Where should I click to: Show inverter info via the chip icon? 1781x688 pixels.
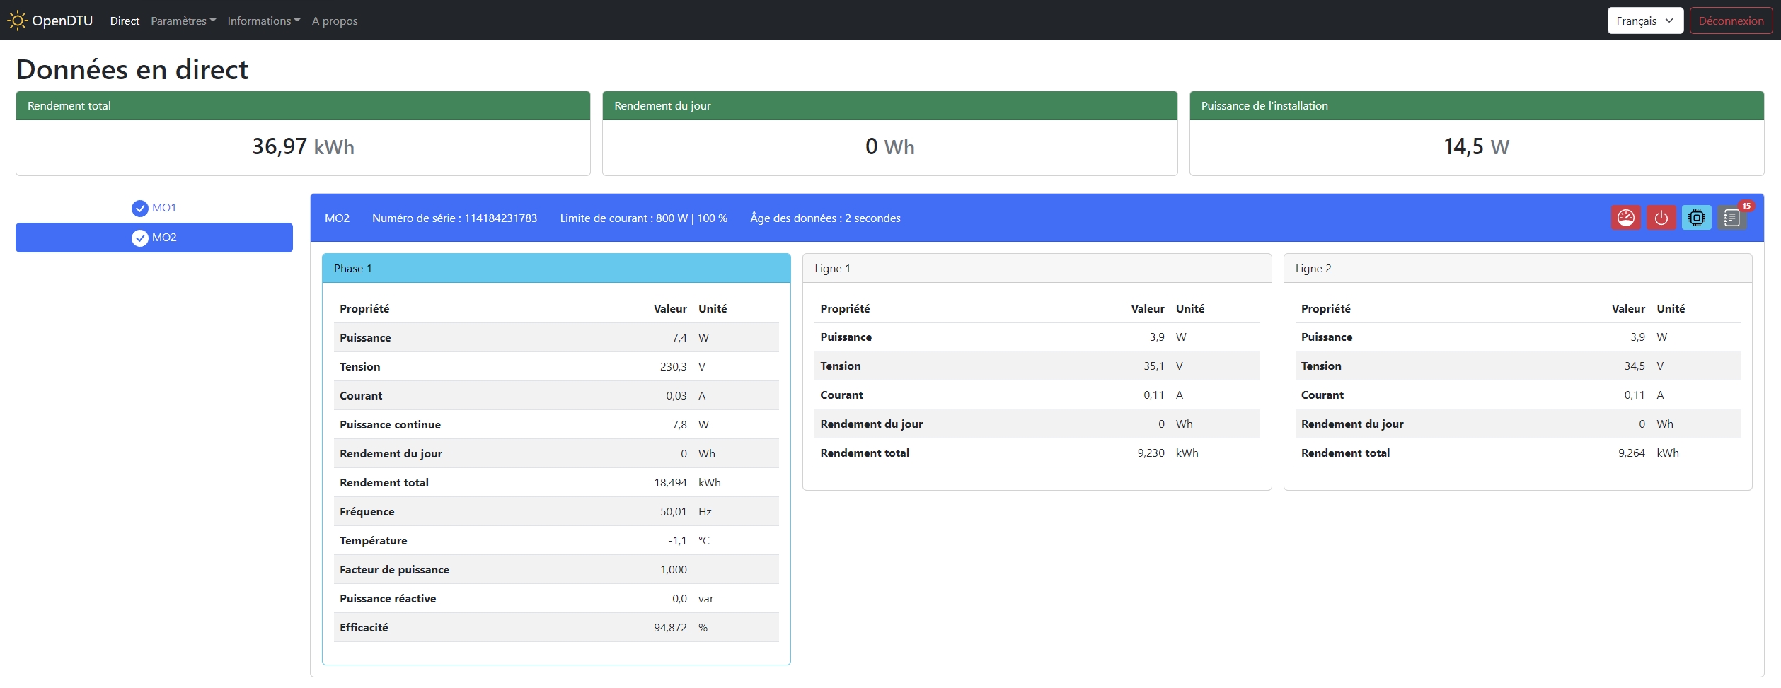click(1696, 218)
